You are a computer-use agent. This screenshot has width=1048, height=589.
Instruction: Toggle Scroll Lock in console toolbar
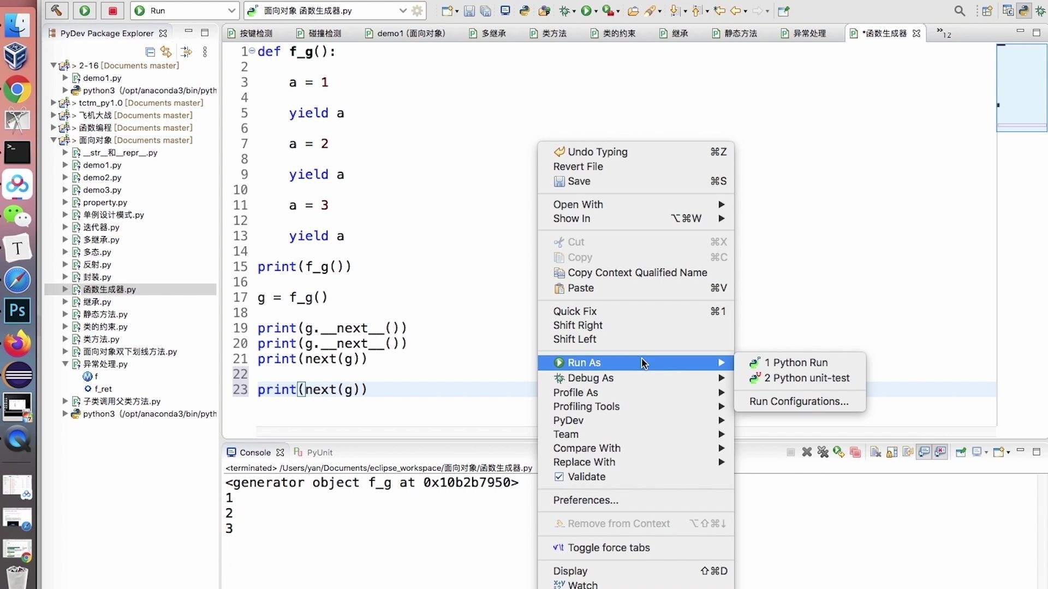click(892, 452)
